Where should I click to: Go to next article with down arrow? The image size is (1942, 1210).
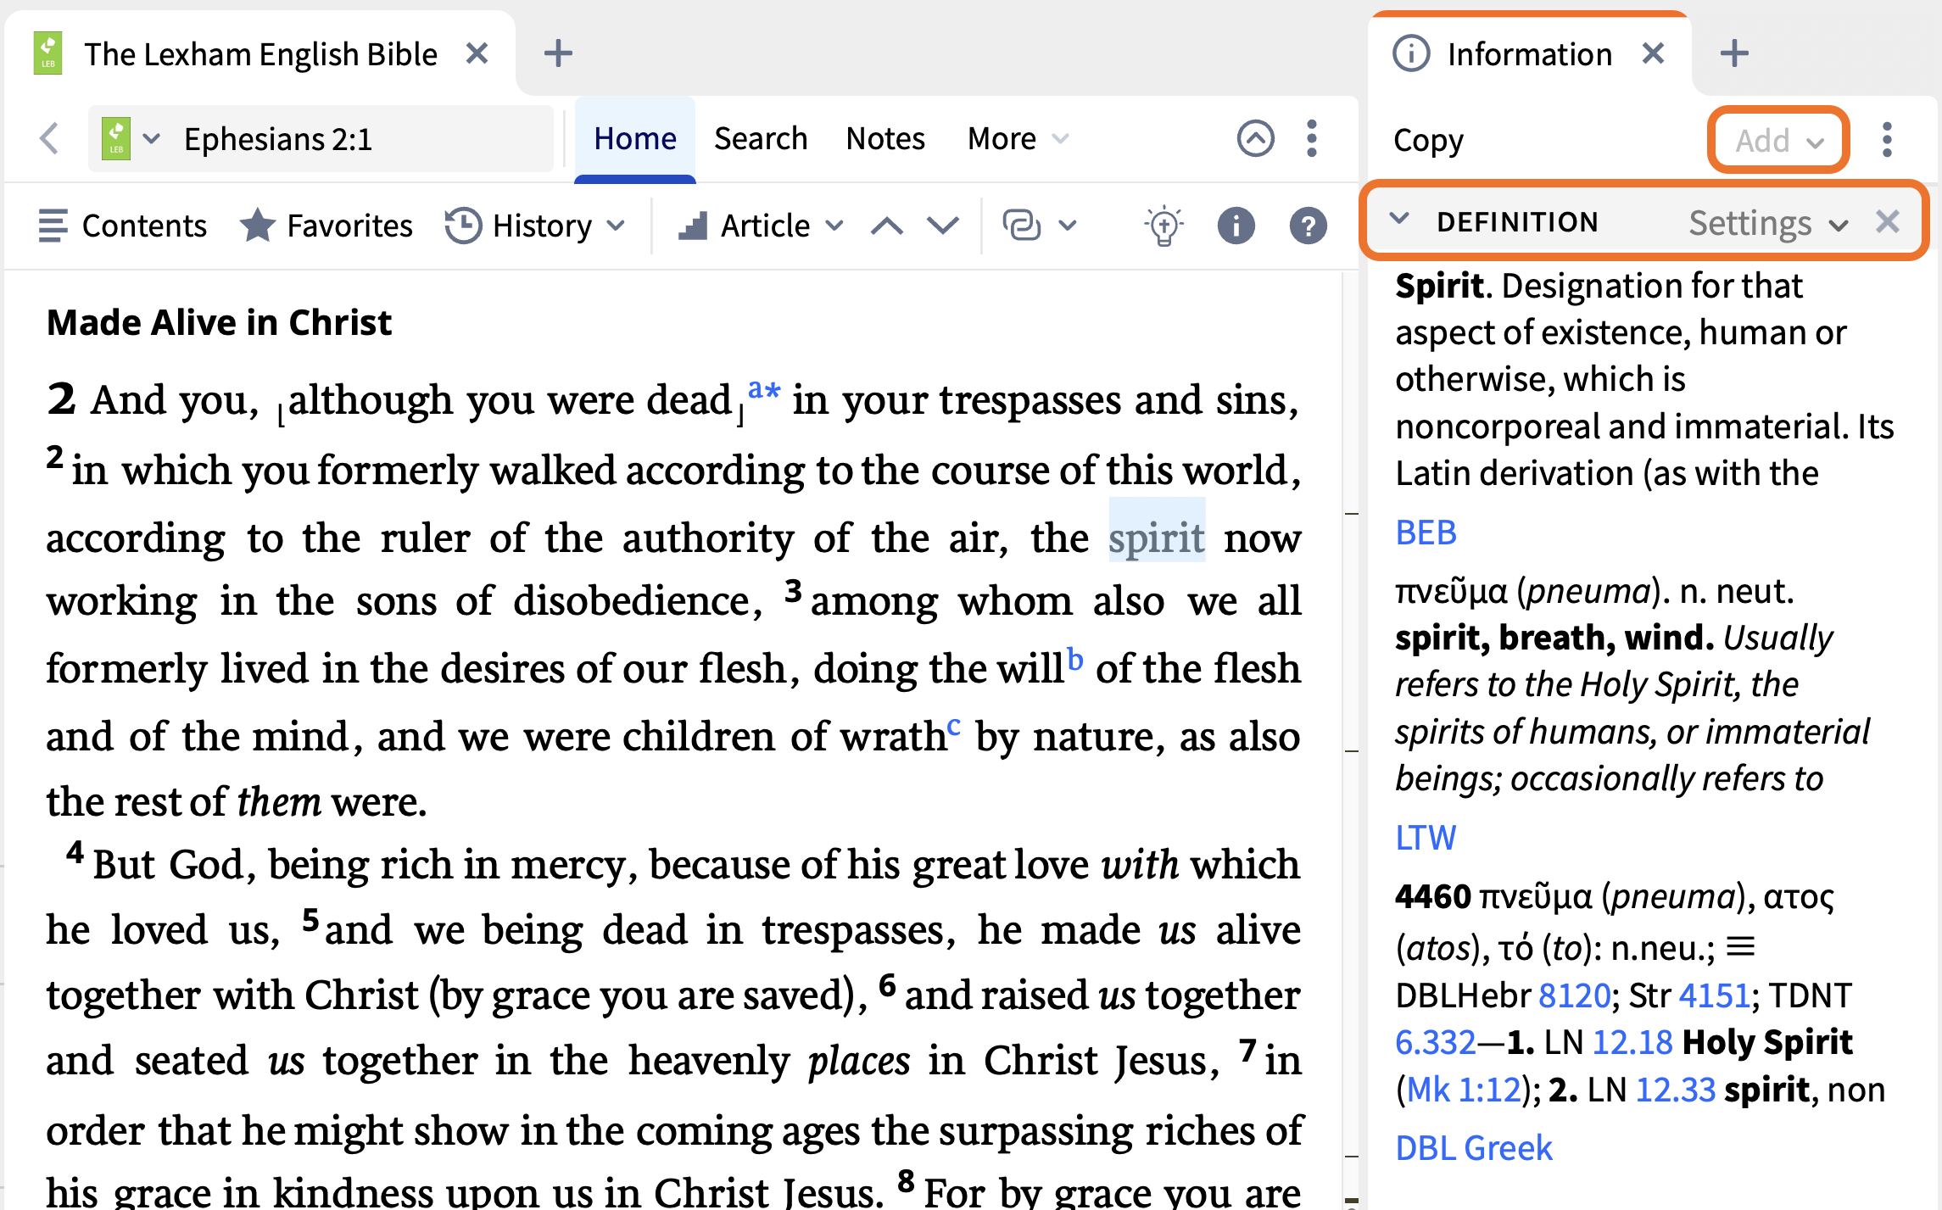[x=942, y=226]
